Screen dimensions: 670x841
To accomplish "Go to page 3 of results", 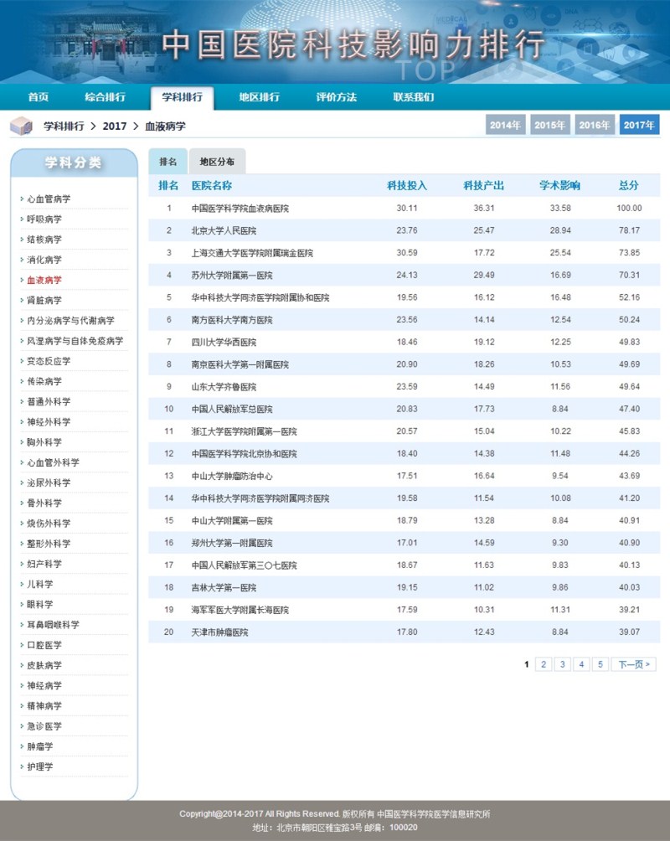I will pyautogui.click(x=562, y=664).
